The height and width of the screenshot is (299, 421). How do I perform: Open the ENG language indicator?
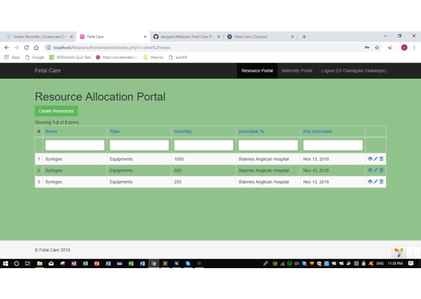380,264
